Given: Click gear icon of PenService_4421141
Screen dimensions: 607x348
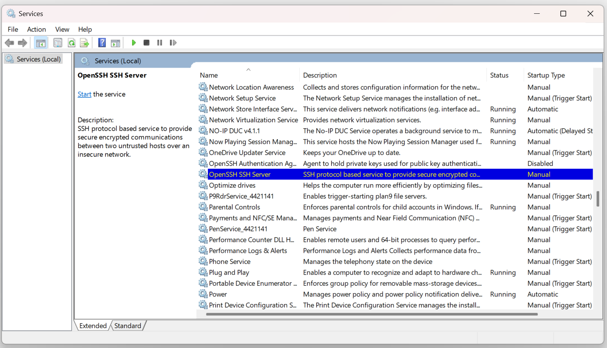Looking at the screenshot, I should pos(203,229).
